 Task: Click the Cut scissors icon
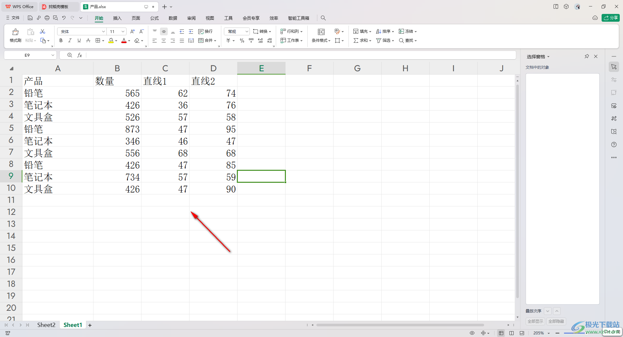[x=43, y=31]
